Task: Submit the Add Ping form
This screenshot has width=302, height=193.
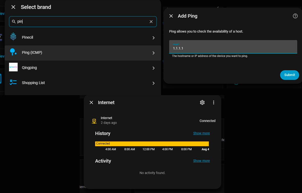Action: pyautogui.click(x=289, y=75)
